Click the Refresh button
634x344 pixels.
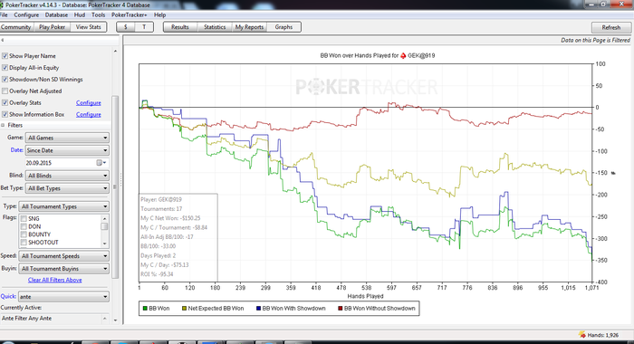(x=611, y=27)
